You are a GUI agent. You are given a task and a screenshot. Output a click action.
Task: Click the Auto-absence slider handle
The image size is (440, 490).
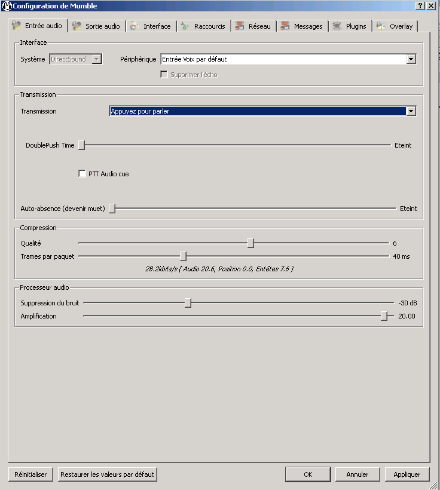pos(112,209)
